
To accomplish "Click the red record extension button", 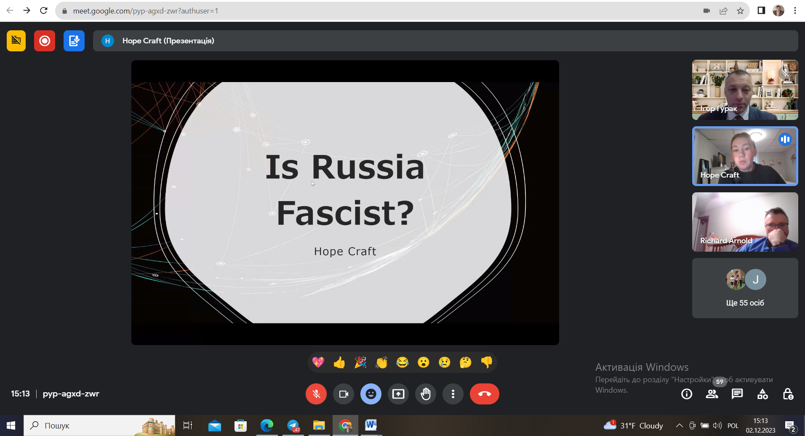I will tap(45, 41).
